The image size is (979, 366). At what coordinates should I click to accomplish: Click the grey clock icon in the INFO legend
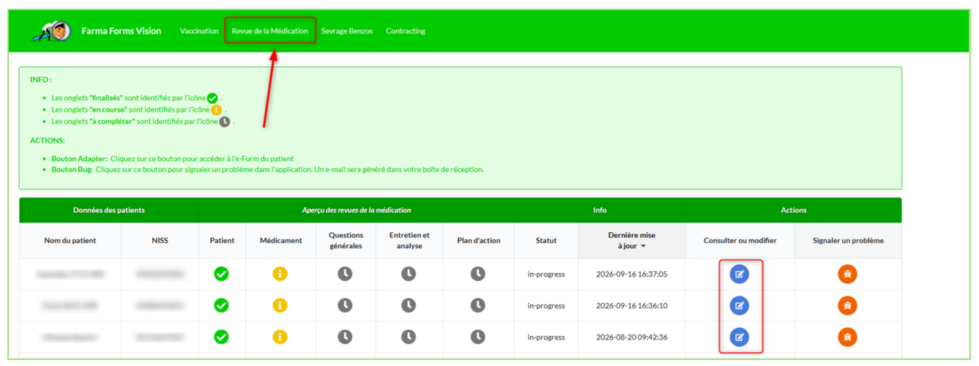pos(225,122)
